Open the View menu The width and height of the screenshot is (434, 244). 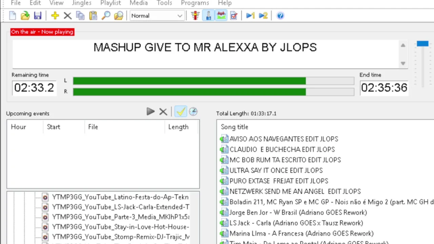pyautogui.click(x=56, y=3)
